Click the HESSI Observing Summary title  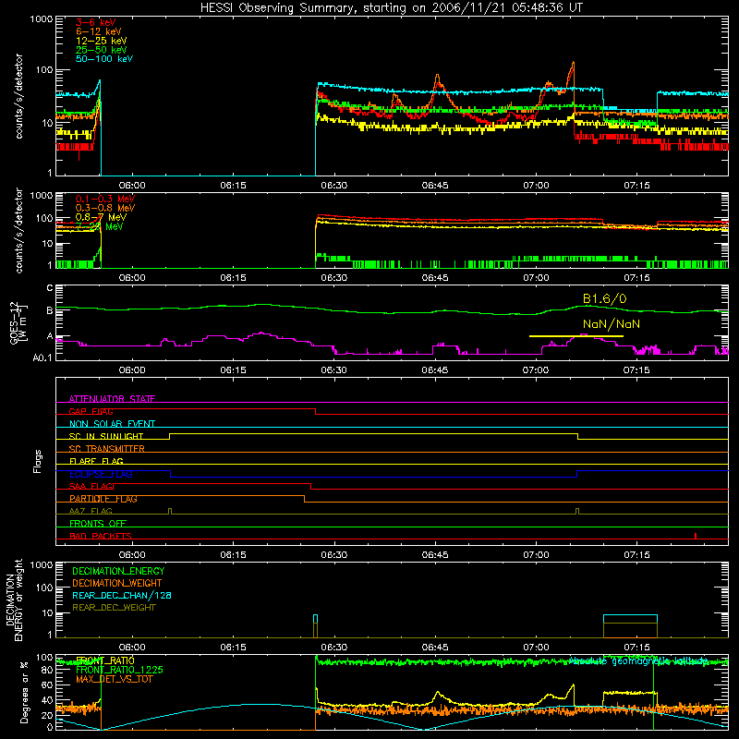coord(391,7)
